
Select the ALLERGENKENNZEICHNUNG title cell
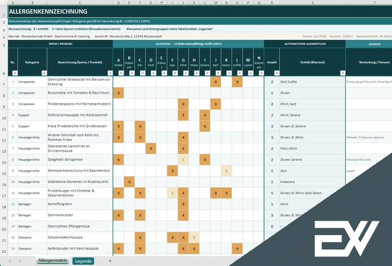click(200, 12)
